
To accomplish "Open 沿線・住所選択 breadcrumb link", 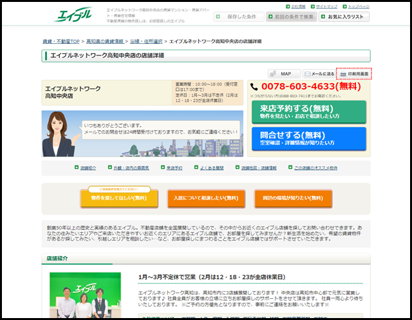I will coord(146,41).
